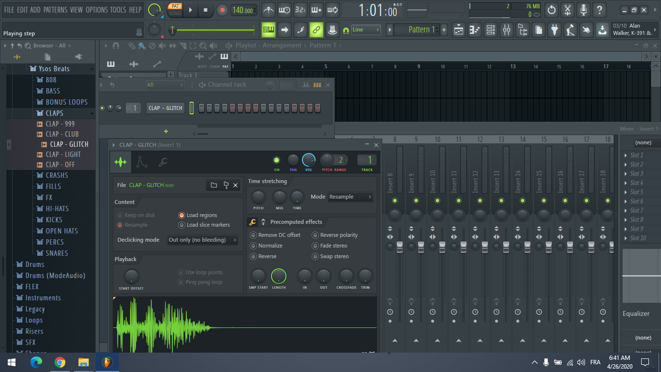The image size is (661, 372).
Task: Enable the Reverse precomputed effect
Action: point(253,256)
